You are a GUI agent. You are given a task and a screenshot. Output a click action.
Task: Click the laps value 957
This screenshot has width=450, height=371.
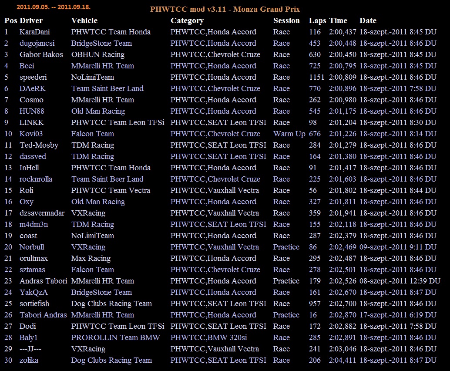coord(315,304)
